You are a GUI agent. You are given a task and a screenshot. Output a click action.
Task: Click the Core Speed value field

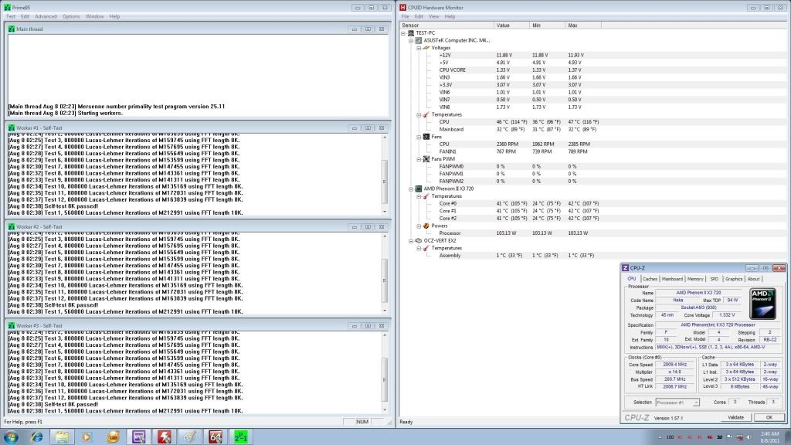674,365
